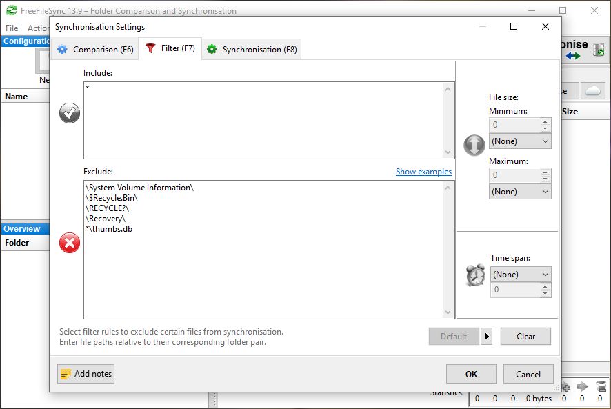Click the cloud icon in main window
This screenshot has width=611, height=409.
(x=592, y=91)
